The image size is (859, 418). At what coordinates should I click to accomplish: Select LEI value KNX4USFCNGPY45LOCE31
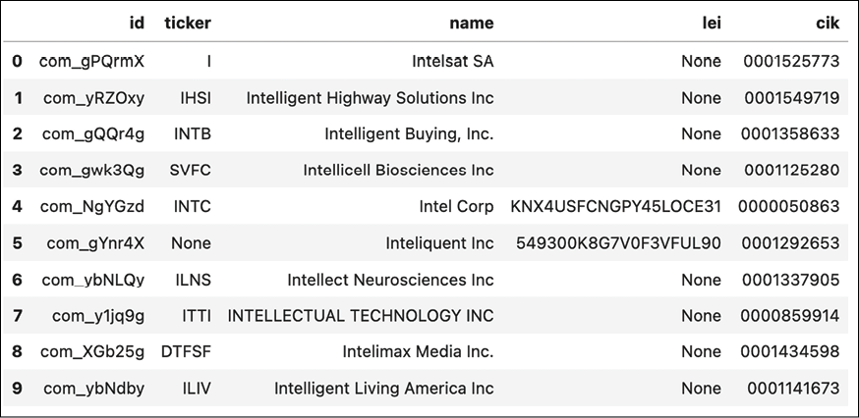616,207
